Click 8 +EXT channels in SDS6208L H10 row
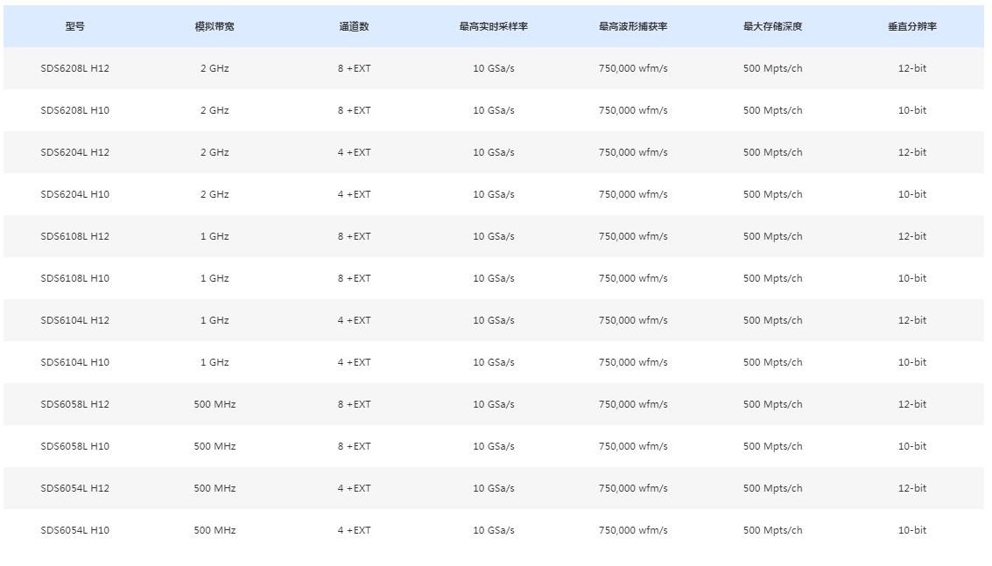The width and height of the screenshot is (992, 566). [x=355, y=110]
